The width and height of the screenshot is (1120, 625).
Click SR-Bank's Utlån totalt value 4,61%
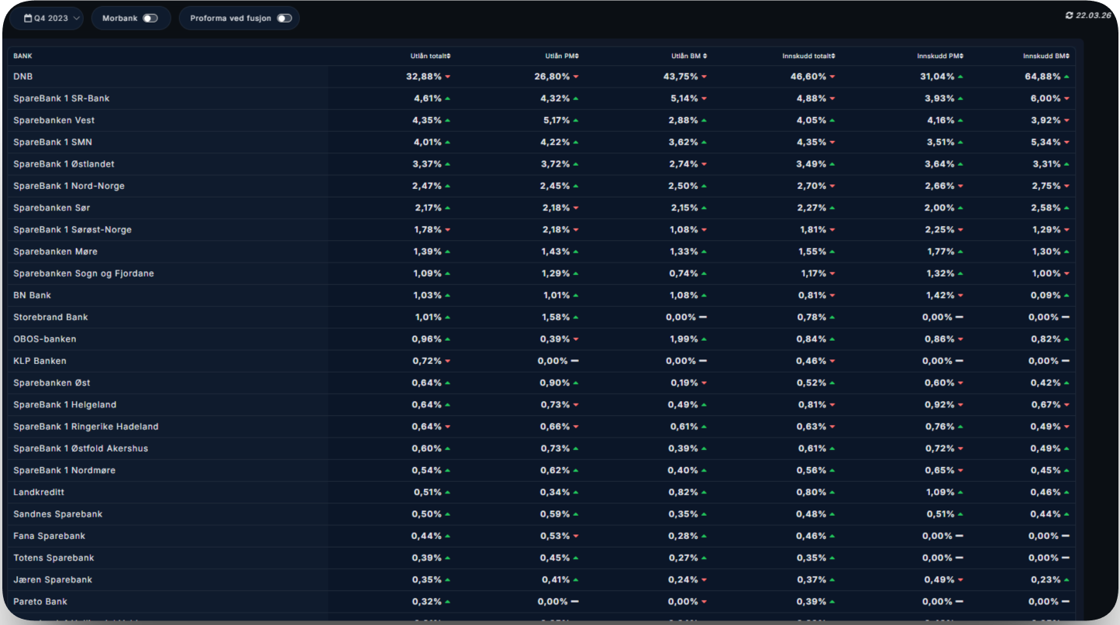pos(428,98)
